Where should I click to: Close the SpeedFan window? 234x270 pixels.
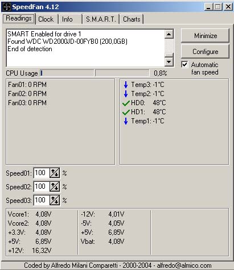point(228,7)
